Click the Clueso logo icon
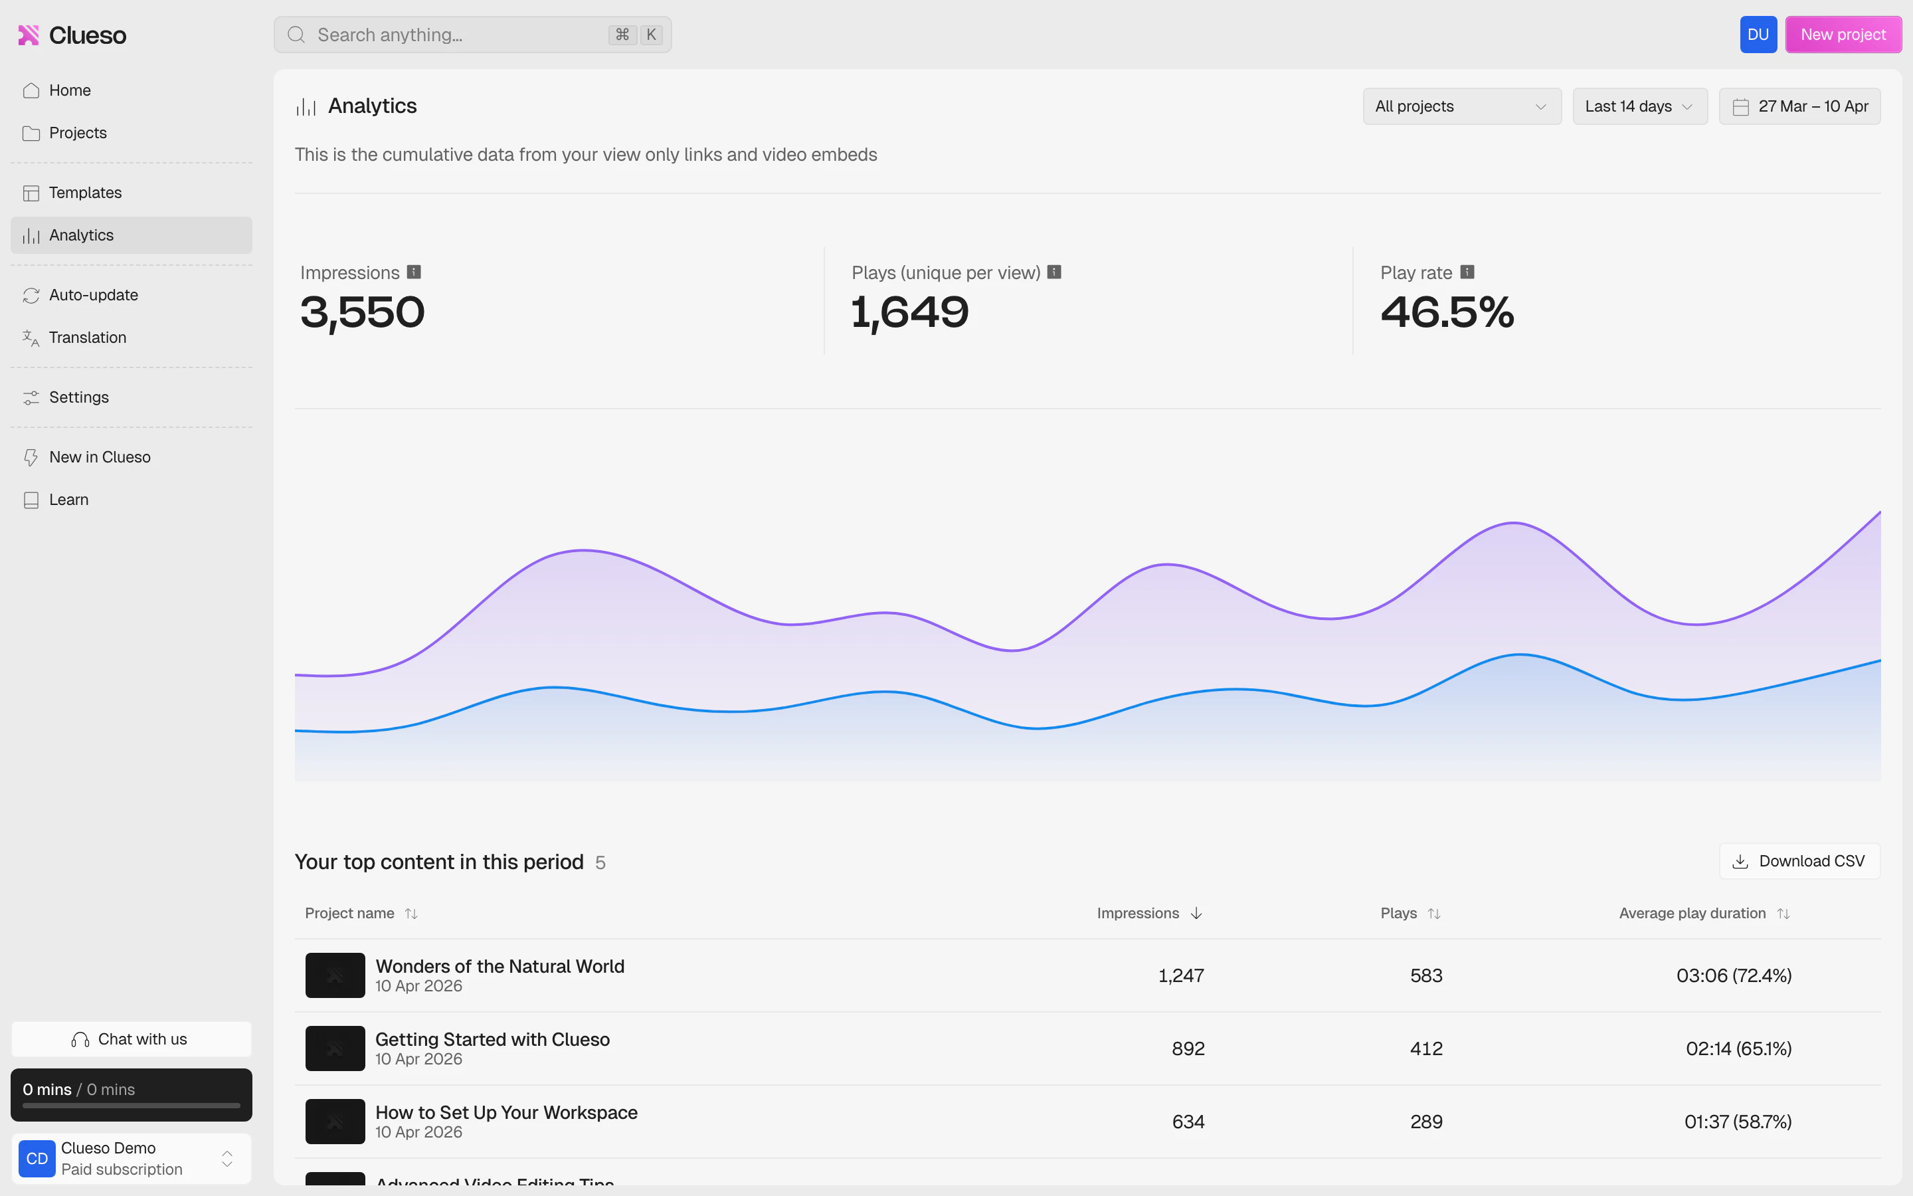 29,35
